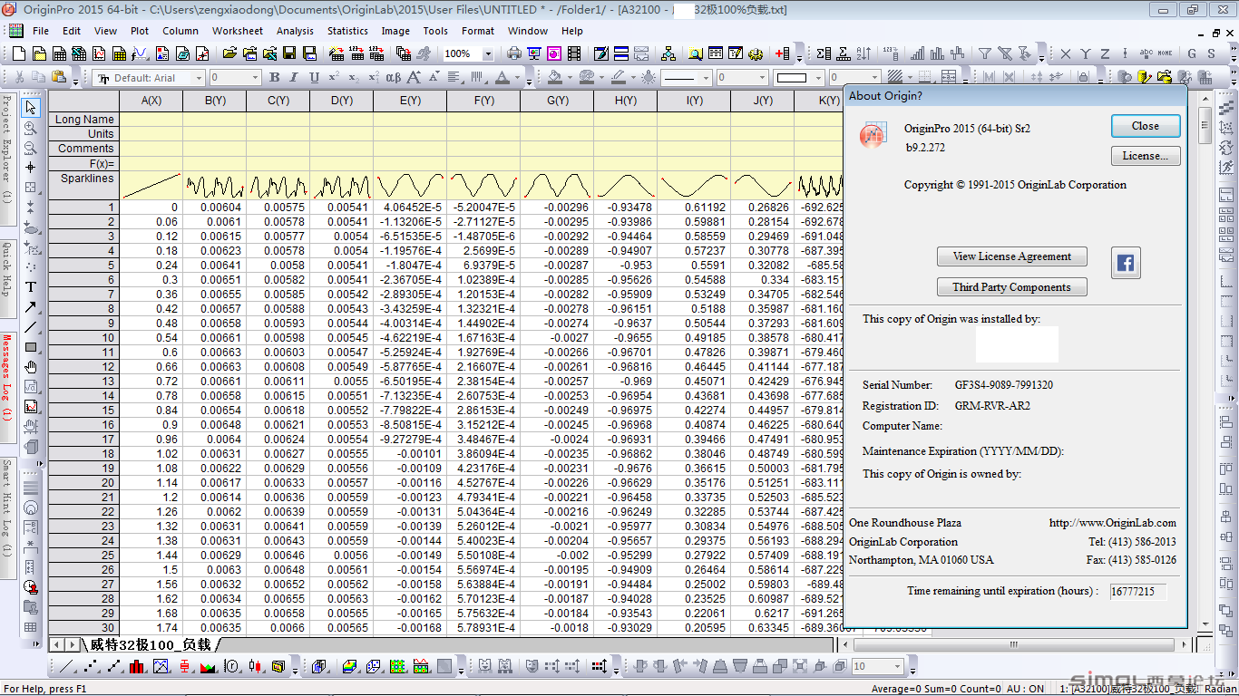Select the 威特32极100_负载 worksheet tab
1239x696 pixels.
151,645
